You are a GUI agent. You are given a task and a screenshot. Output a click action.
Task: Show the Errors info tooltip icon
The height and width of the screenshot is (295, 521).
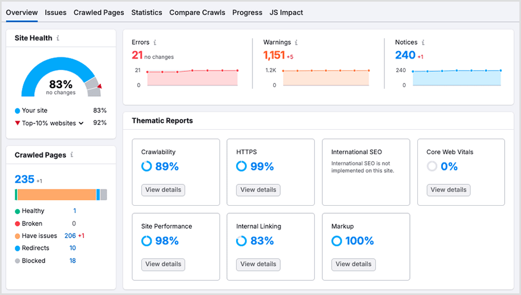click(155, 42)
